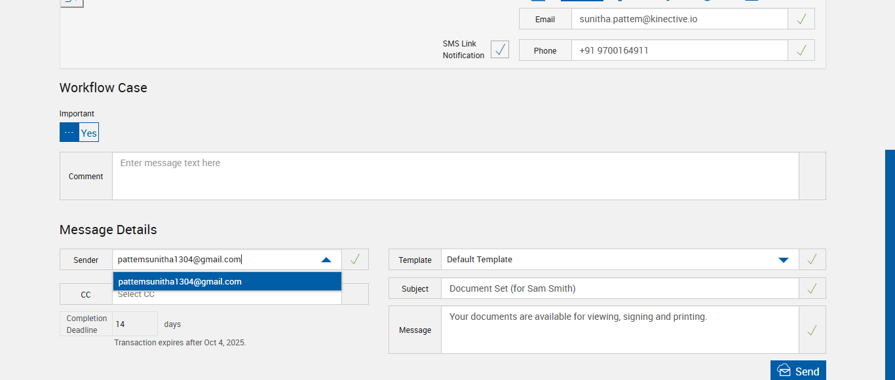Click the Subject text field

click(619, 288)
